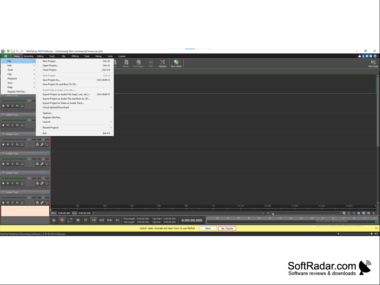Click the Cut Region toolbar icon
The width and height of the screenshot is (380, 285).
pyautogui.click(x=138, y=63)
